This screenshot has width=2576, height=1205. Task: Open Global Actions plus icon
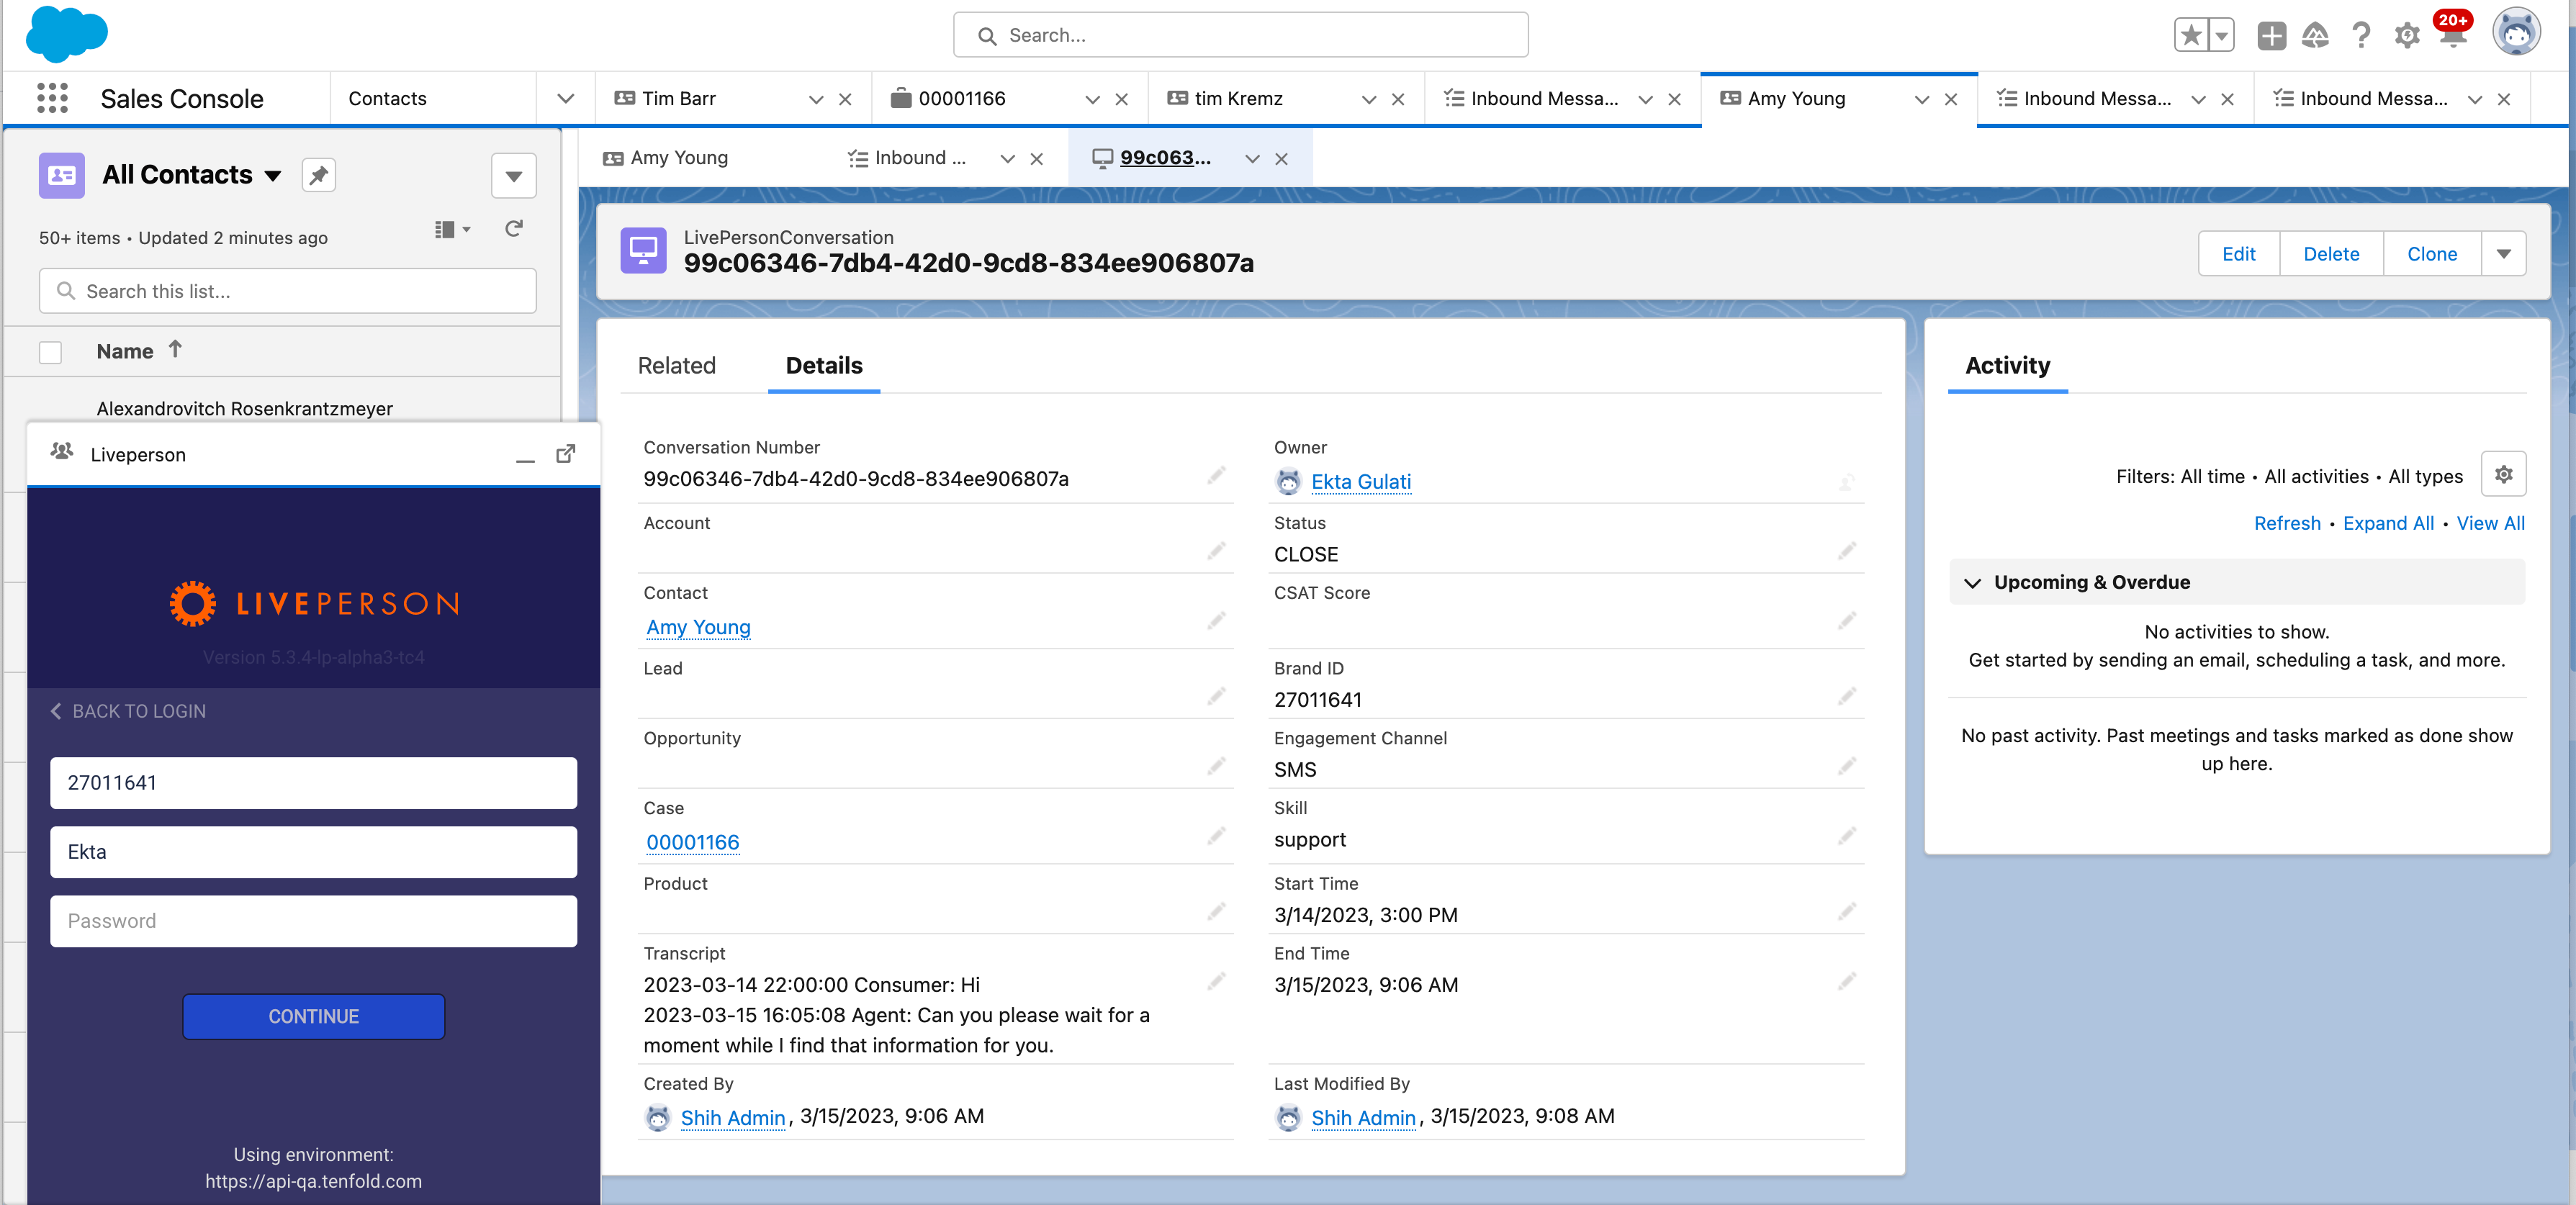click(2271, 36)
